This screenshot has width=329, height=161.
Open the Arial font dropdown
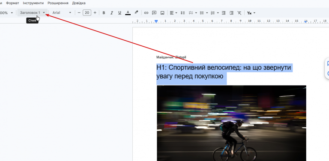pos(62,13)
